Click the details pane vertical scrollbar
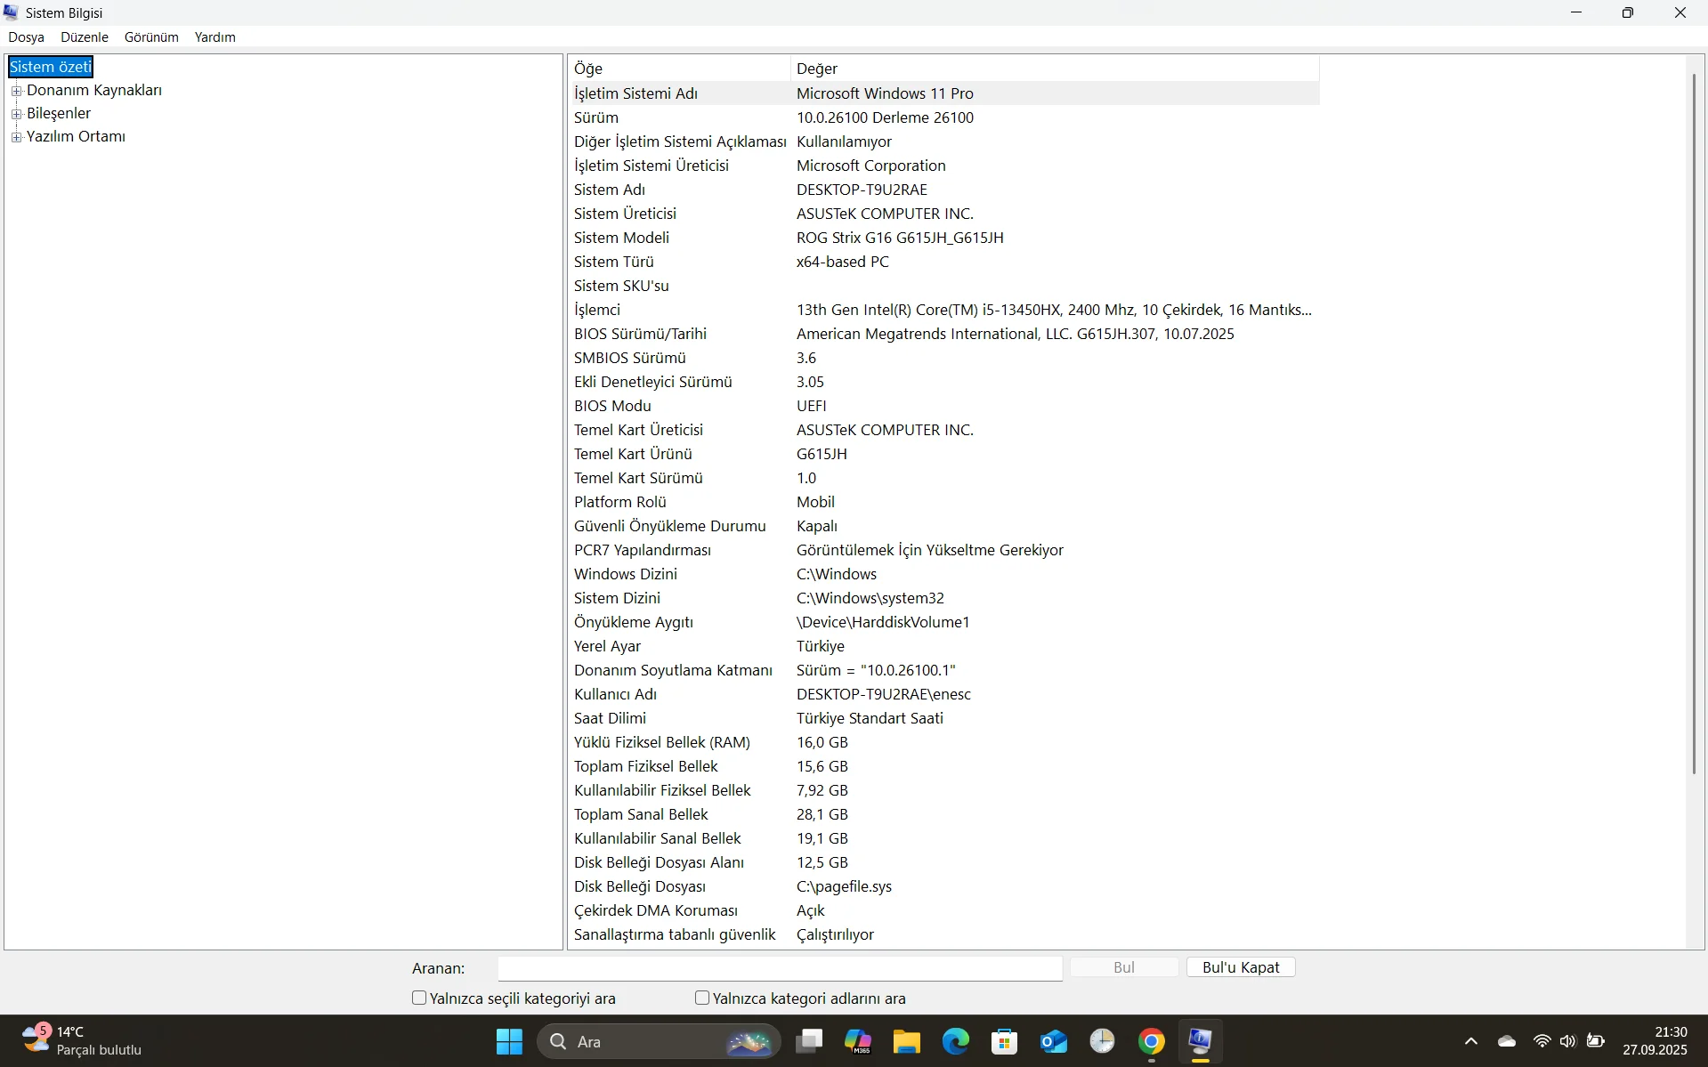The image size is (1708, 1067). [1695, 424]
